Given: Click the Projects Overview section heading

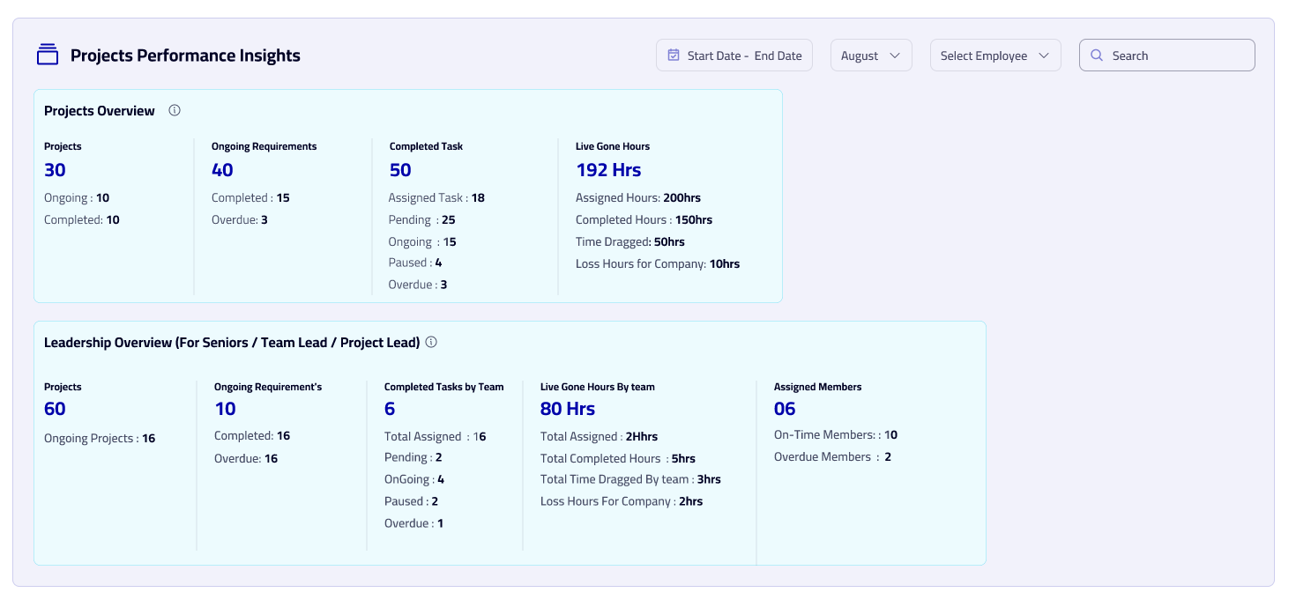Looking at the screenshot, I should 100,111.
